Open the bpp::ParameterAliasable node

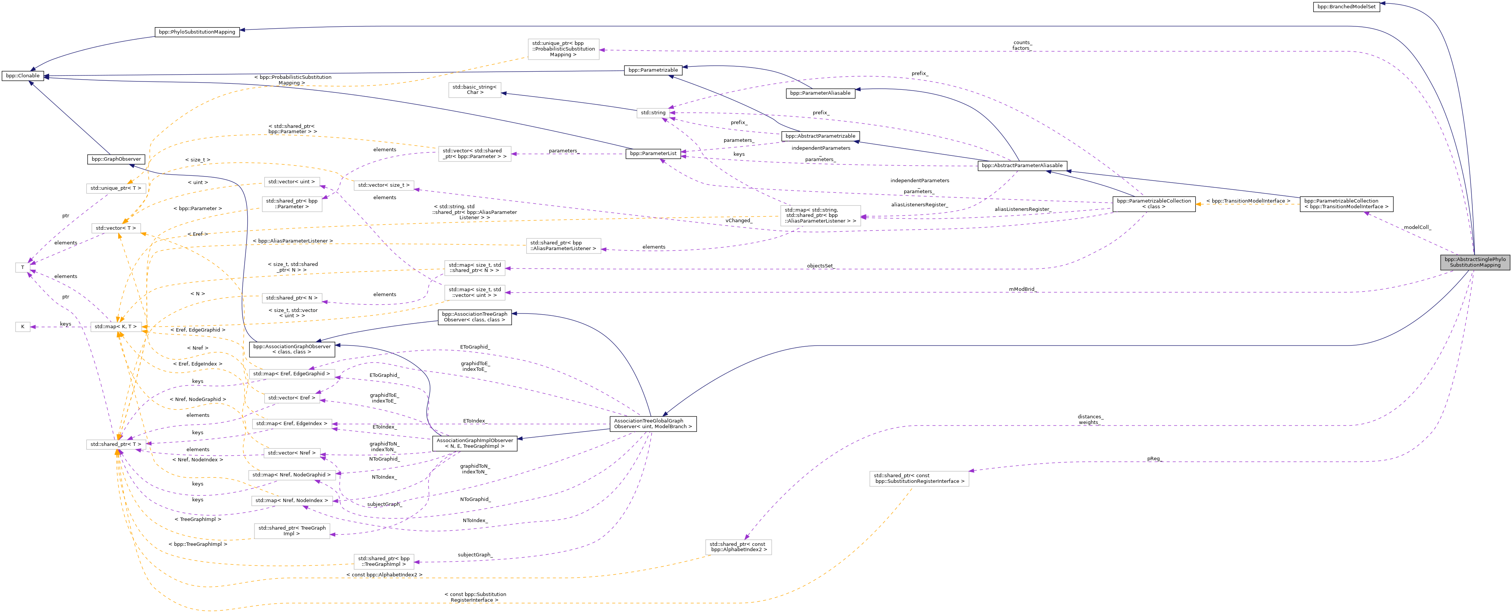(x=820, y=93)
